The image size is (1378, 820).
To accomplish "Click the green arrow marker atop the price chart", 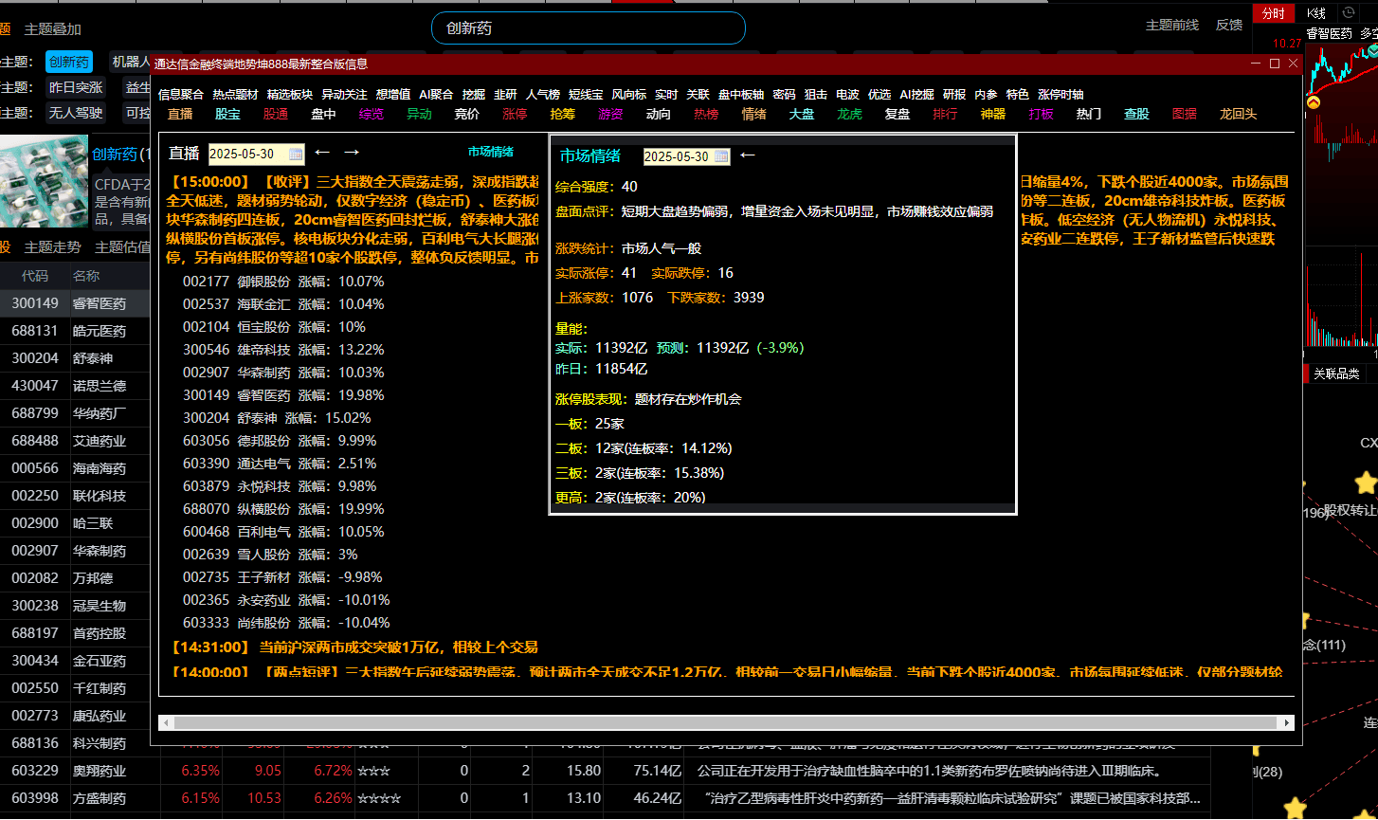I will click(1372, 50).
